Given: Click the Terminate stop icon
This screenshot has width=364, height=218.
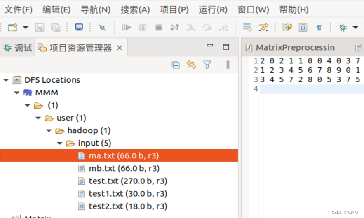Looking at the screenshot, I should tap(159, 28).
